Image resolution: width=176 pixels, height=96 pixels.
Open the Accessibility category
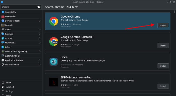[x=21, y=12]
